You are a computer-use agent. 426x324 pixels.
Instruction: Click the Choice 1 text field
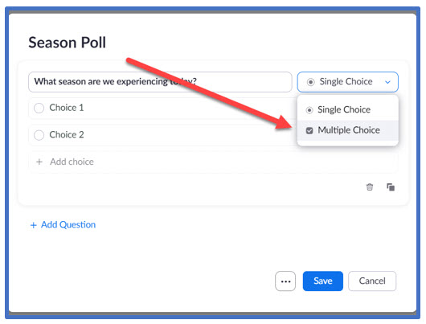pos(163,108)
